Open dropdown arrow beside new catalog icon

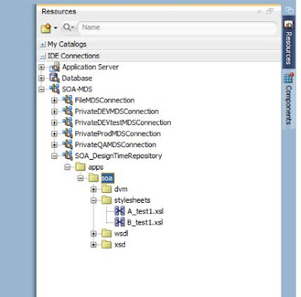pyautogui.click(x=56, y=28)
